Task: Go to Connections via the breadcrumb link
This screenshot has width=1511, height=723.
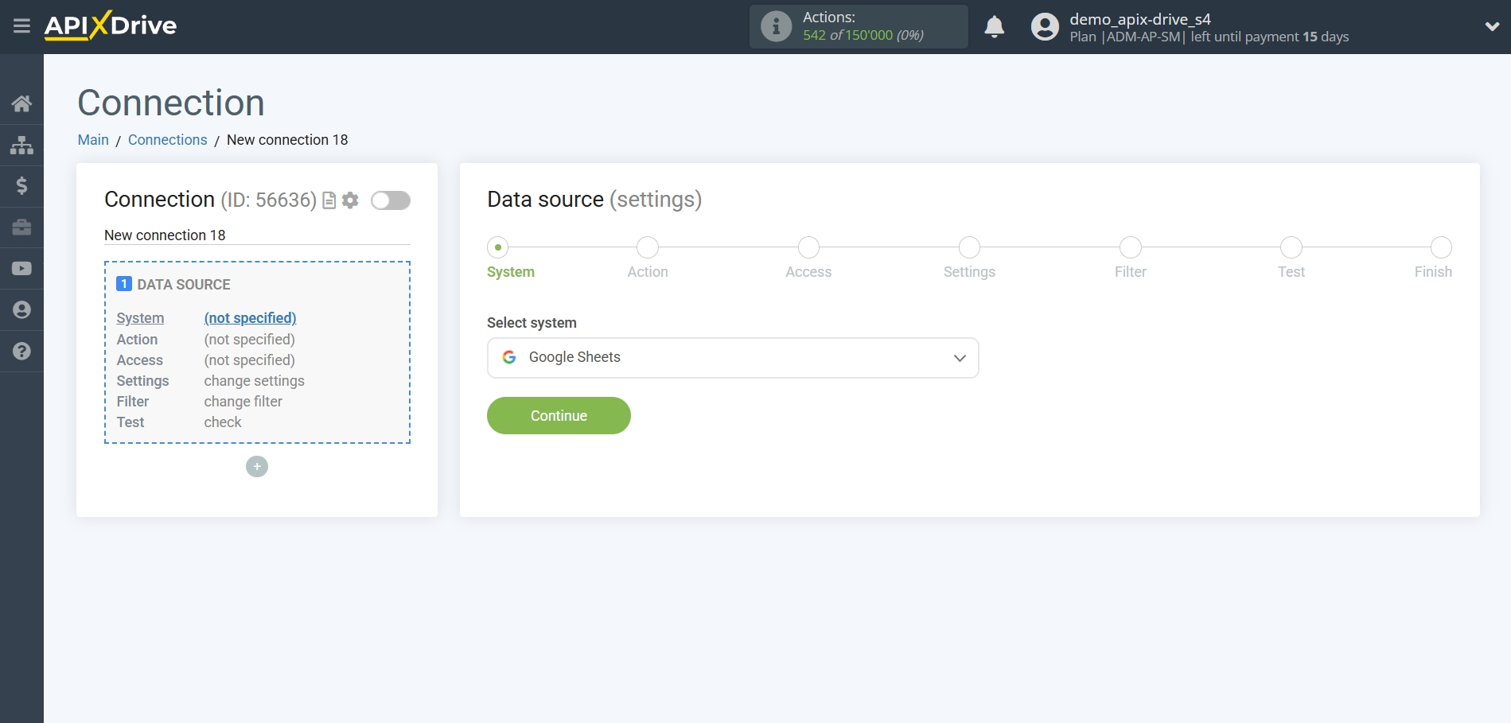Action: pos(167,139)
